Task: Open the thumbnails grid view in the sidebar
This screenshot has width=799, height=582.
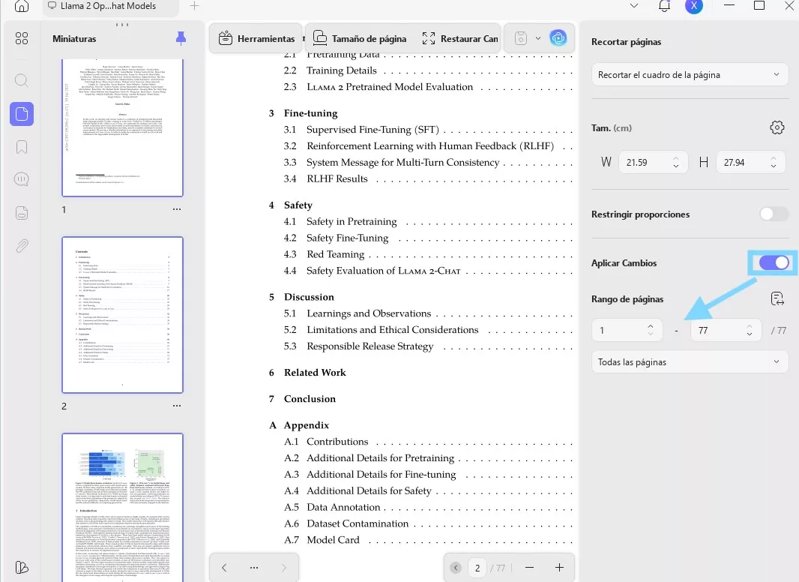Action: (22, 38)
